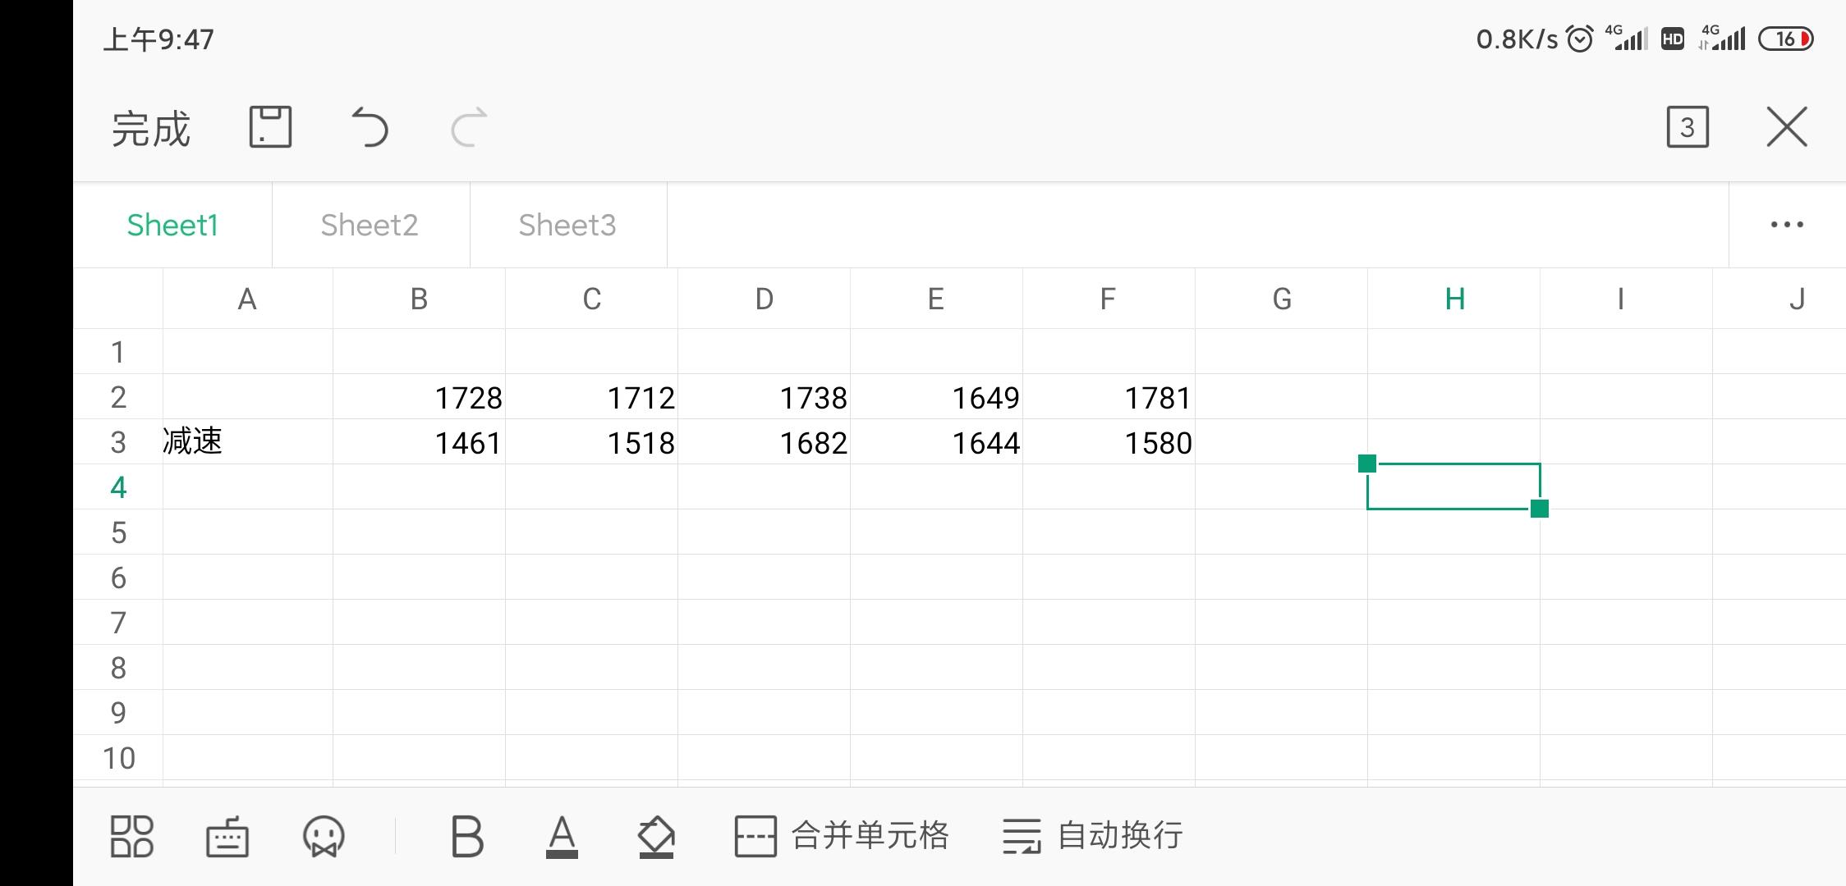This screenshot has width=1846, height=886.
Task: Select cell with value 1728
Action: pos(419,397)
